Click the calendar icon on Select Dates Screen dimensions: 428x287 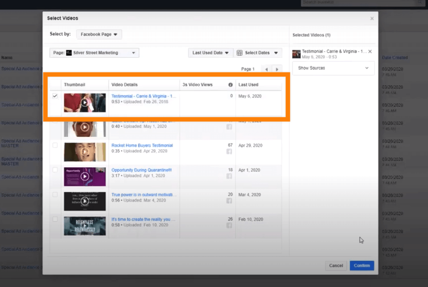pos(239,53)
